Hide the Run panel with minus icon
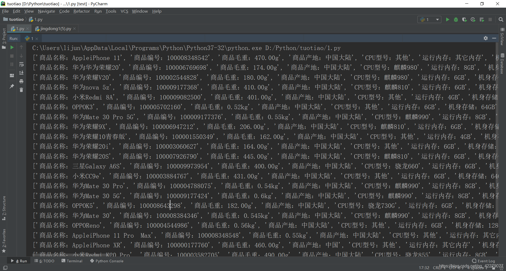The width and height of the screenshot is (506, 271). [494, 38]
